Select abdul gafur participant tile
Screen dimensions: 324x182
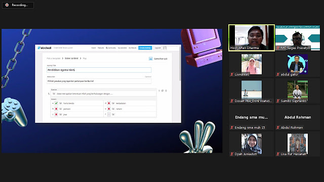[x=298, y=65]
